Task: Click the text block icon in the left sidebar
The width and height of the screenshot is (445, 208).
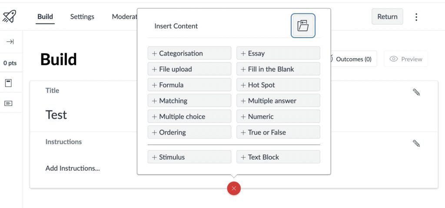Action: coord(8,103)
